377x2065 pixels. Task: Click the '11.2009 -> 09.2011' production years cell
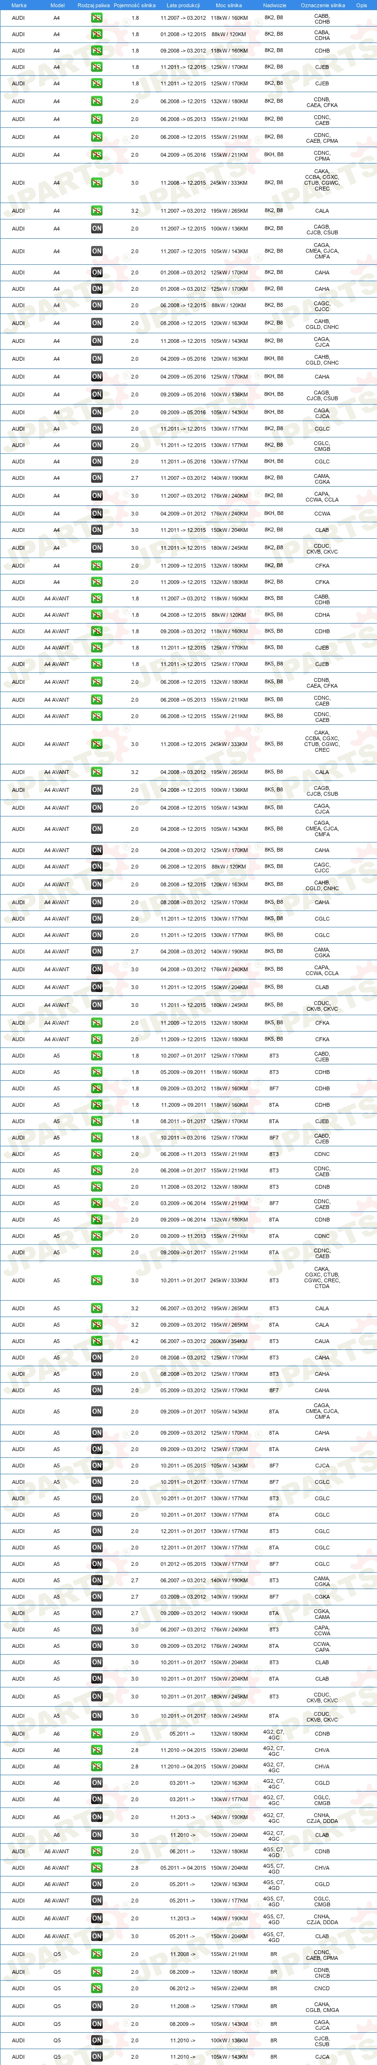183,1105
